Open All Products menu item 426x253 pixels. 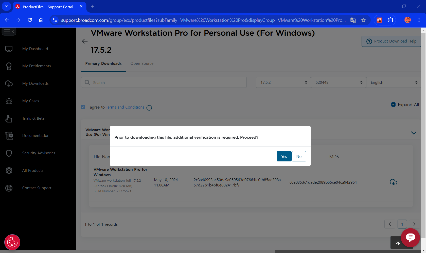[33, 171]
